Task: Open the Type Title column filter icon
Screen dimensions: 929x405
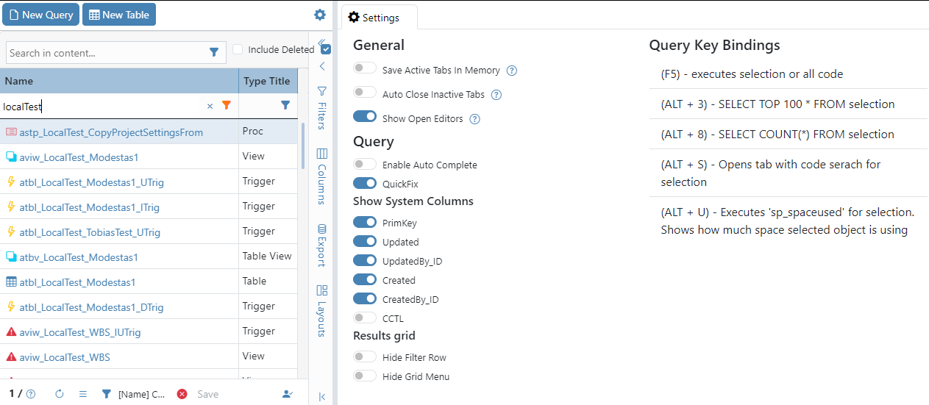Action: tap(285, 106)
